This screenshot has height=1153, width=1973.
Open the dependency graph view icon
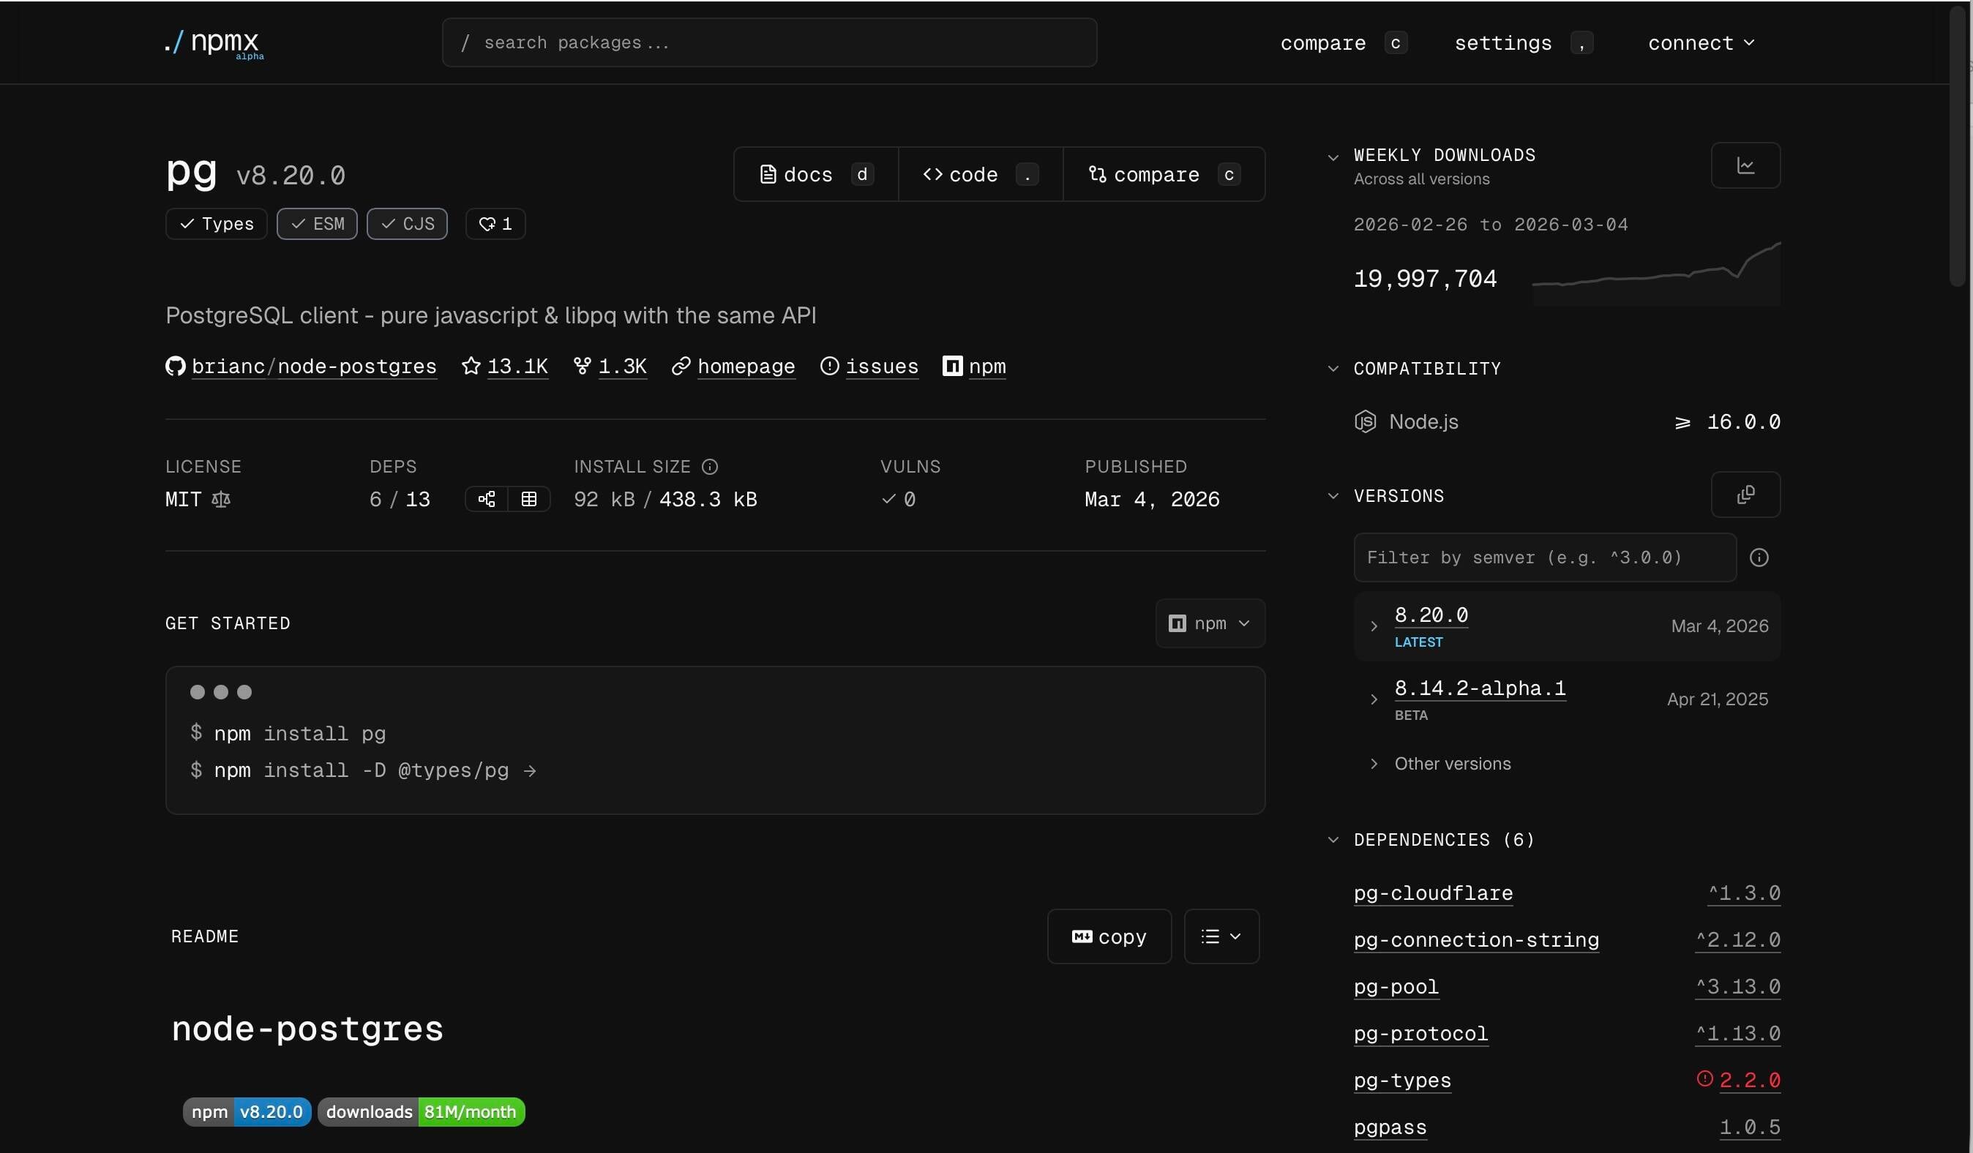[x=486, y=500]
